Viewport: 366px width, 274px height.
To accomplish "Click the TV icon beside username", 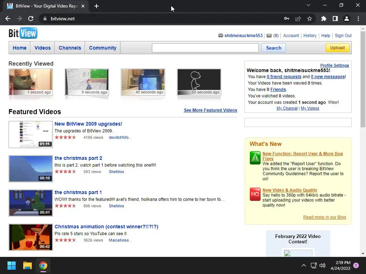I will pyautogui.click(x=220, y=35).
